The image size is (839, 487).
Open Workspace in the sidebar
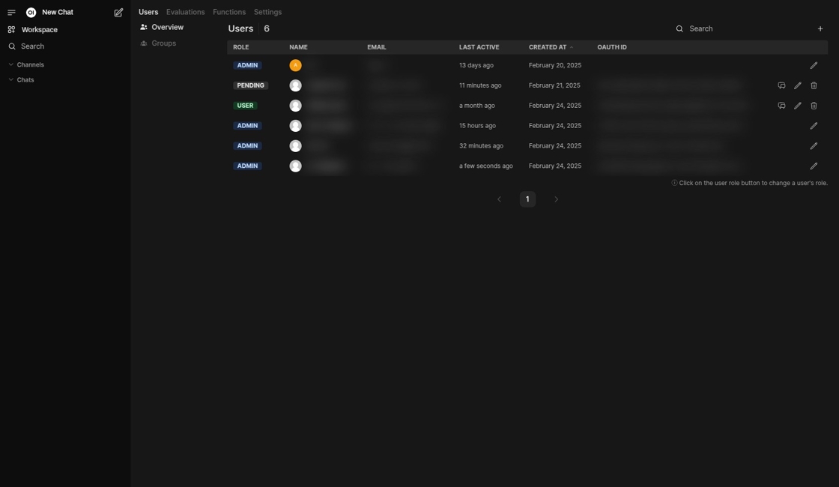click(39, 30)
